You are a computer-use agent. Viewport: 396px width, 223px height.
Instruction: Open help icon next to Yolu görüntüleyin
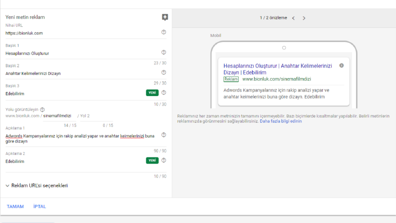point(42,109)
